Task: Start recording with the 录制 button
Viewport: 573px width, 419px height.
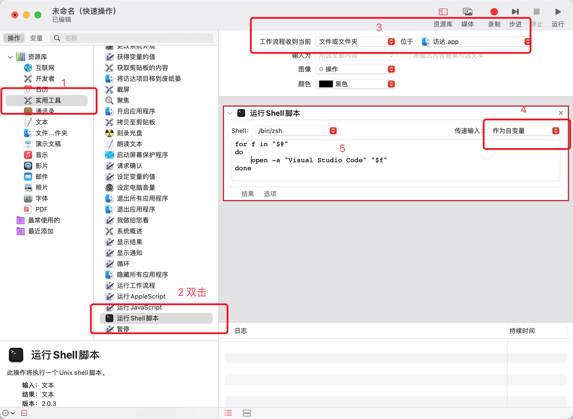Action: tap(494, 12)
